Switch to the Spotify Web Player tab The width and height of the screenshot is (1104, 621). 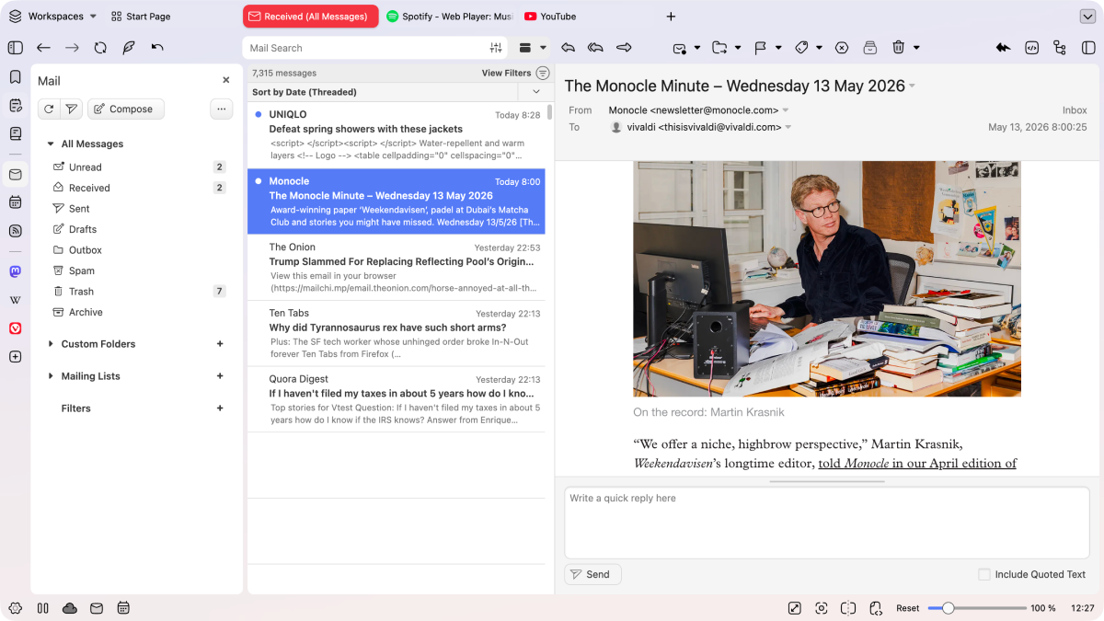point(449,17)
